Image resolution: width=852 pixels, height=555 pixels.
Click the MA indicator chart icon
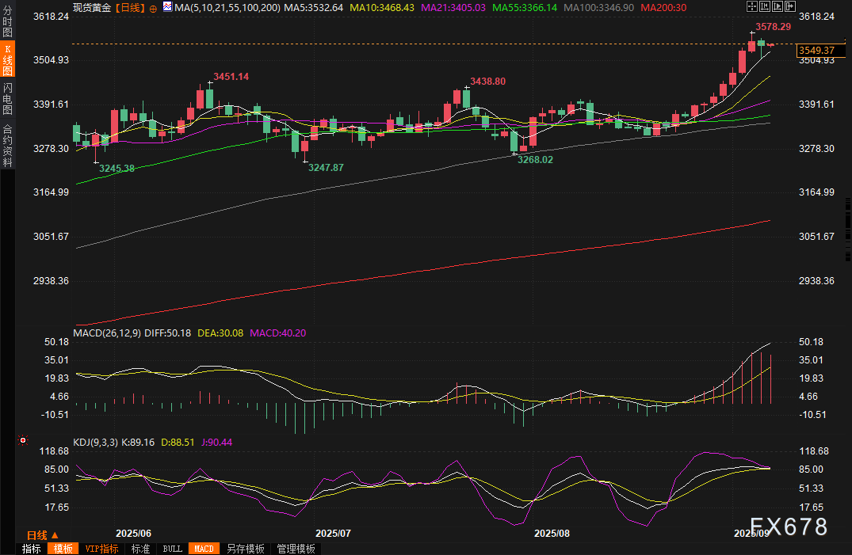(x=167, y=7)
